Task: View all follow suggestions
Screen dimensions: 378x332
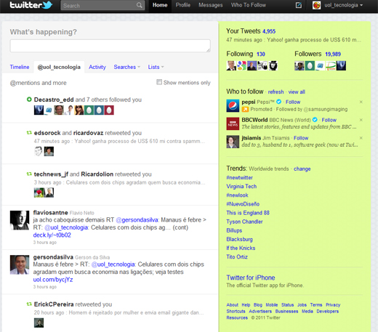Action: coord(297,92)
